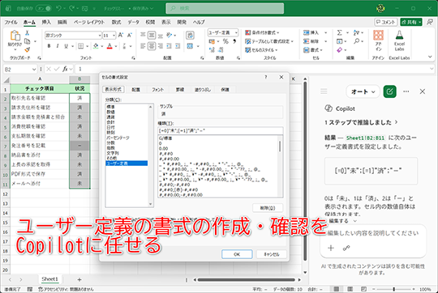Viewport: 438px width, 293px height.
Task: Apply Percent Style from number group
Action: [225, 41]
